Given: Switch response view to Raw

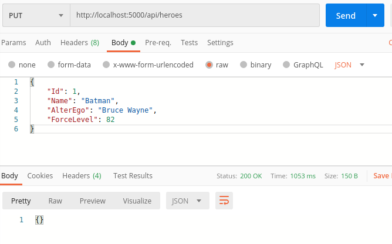Looking at the screenshot, I should [x=55, y=201].
